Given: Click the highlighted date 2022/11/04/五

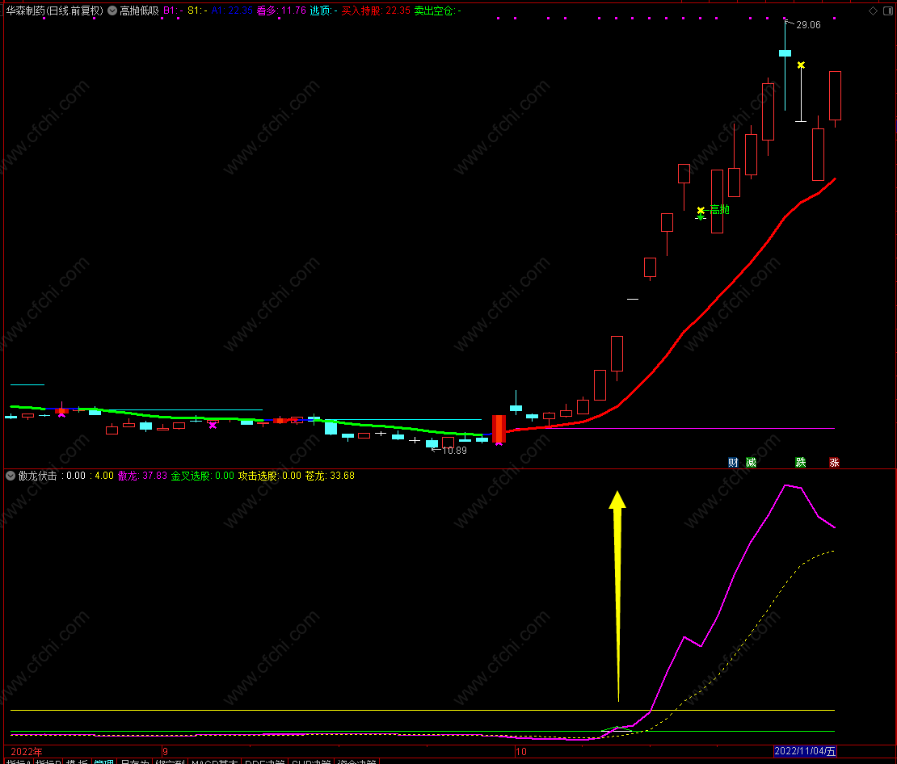Looking at the screenshot, I should (x=805, y=751).
